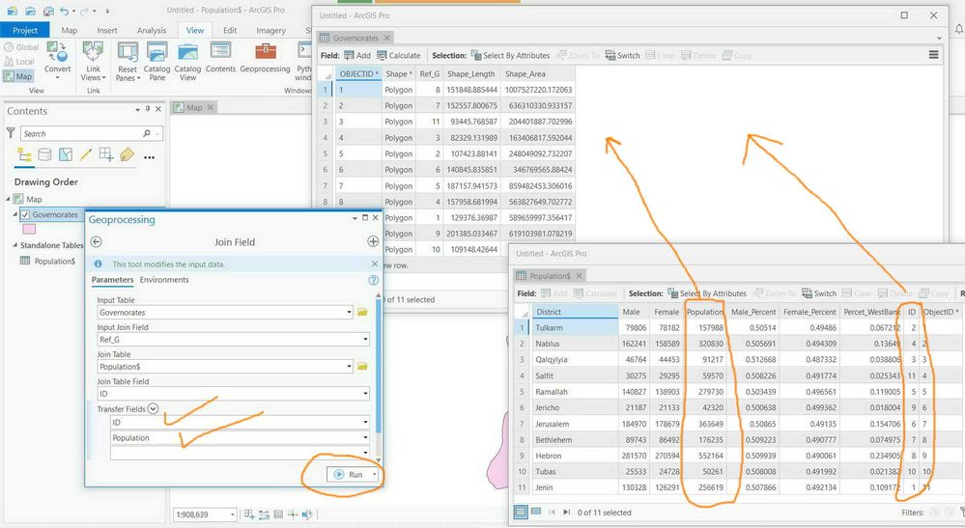Click the Convert view ribbon button
Screen dimensions: 965x528
(x=57, y=60)
